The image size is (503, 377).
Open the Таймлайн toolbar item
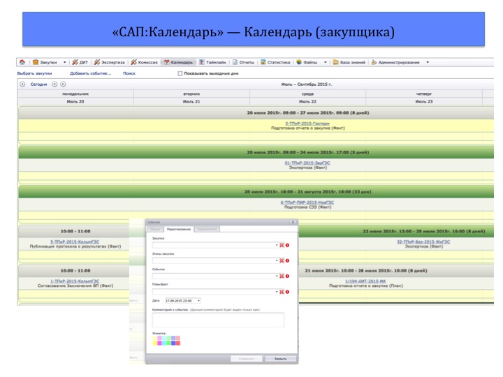tap(212, 62)
